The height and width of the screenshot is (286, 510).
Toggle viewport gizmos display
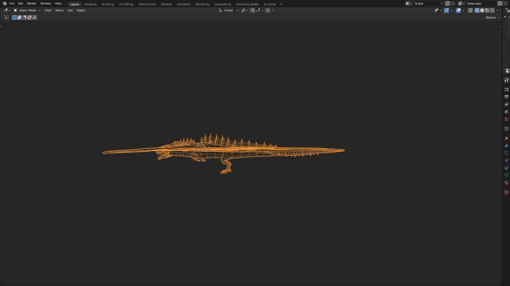click(447, 10)
